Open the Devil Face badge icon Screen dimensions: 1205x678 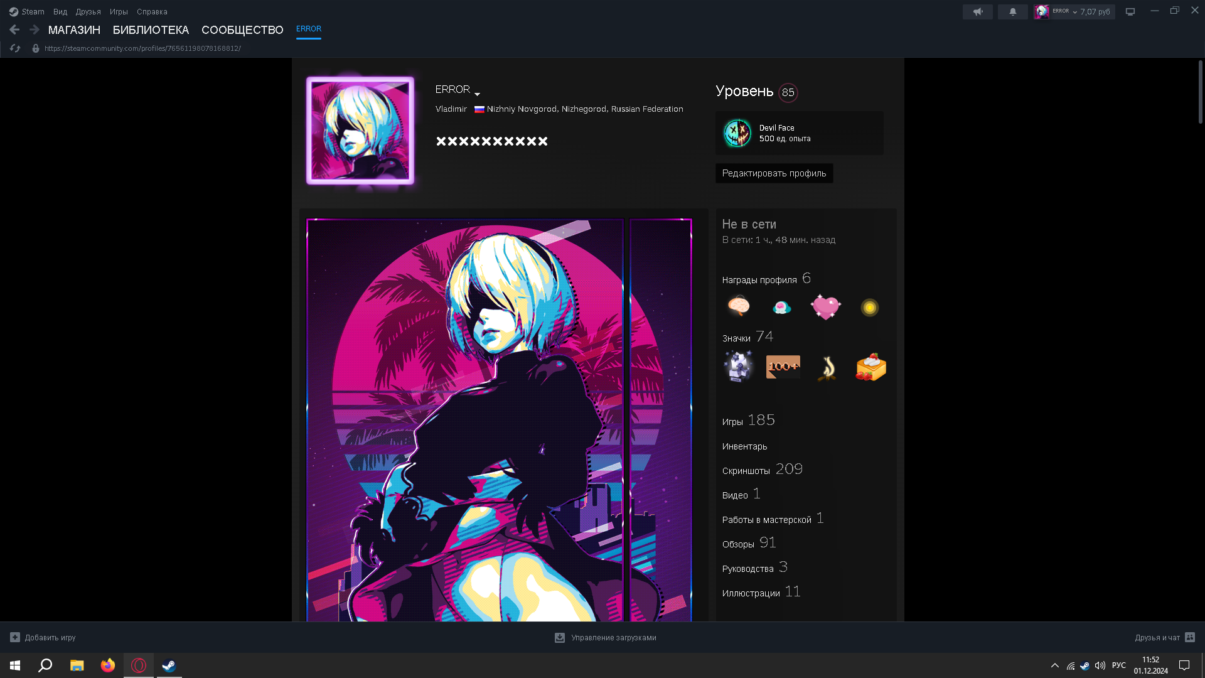737,133
